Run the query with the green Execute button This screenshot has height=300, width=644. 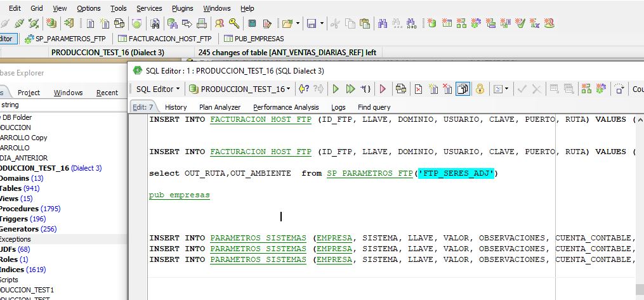pyautogui.click(x=335, y=89)
